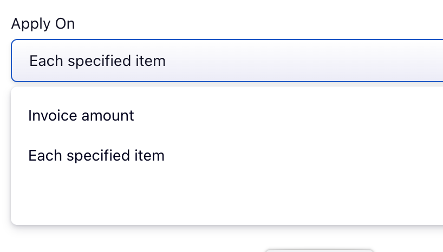Viewport: 443px width, 252px height.
Task: Click text "Each specified item" in select field
Action: point(97,61)
